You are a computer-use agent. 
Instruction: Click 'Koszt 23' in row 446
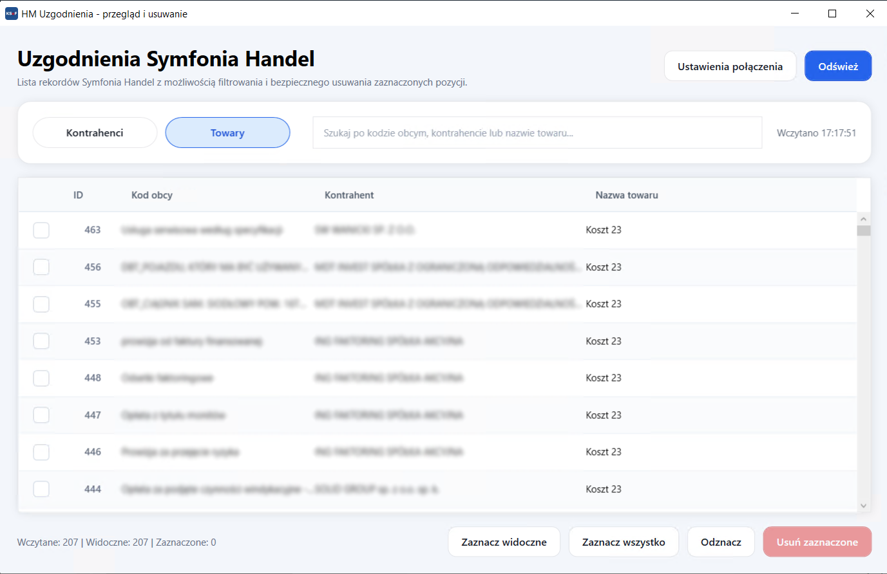604,452
